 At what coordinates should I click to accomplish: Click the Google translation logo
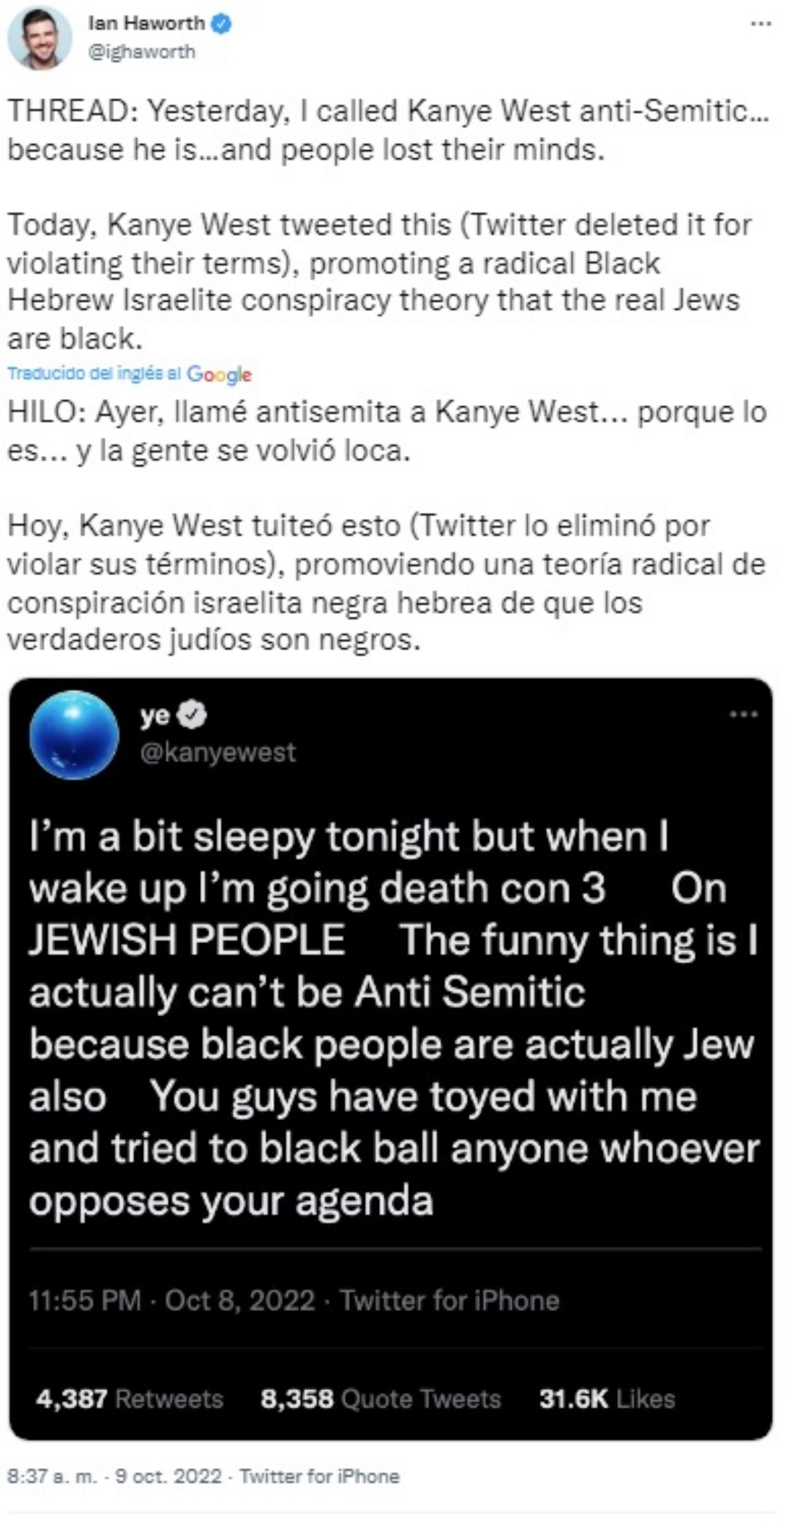tap(219, 374)
